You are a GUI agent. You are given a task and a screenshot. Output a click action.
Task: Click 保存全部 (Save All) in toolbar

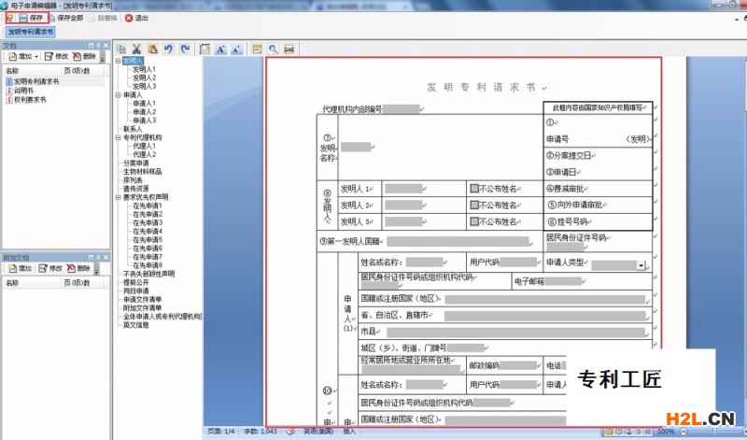(64, 17)
